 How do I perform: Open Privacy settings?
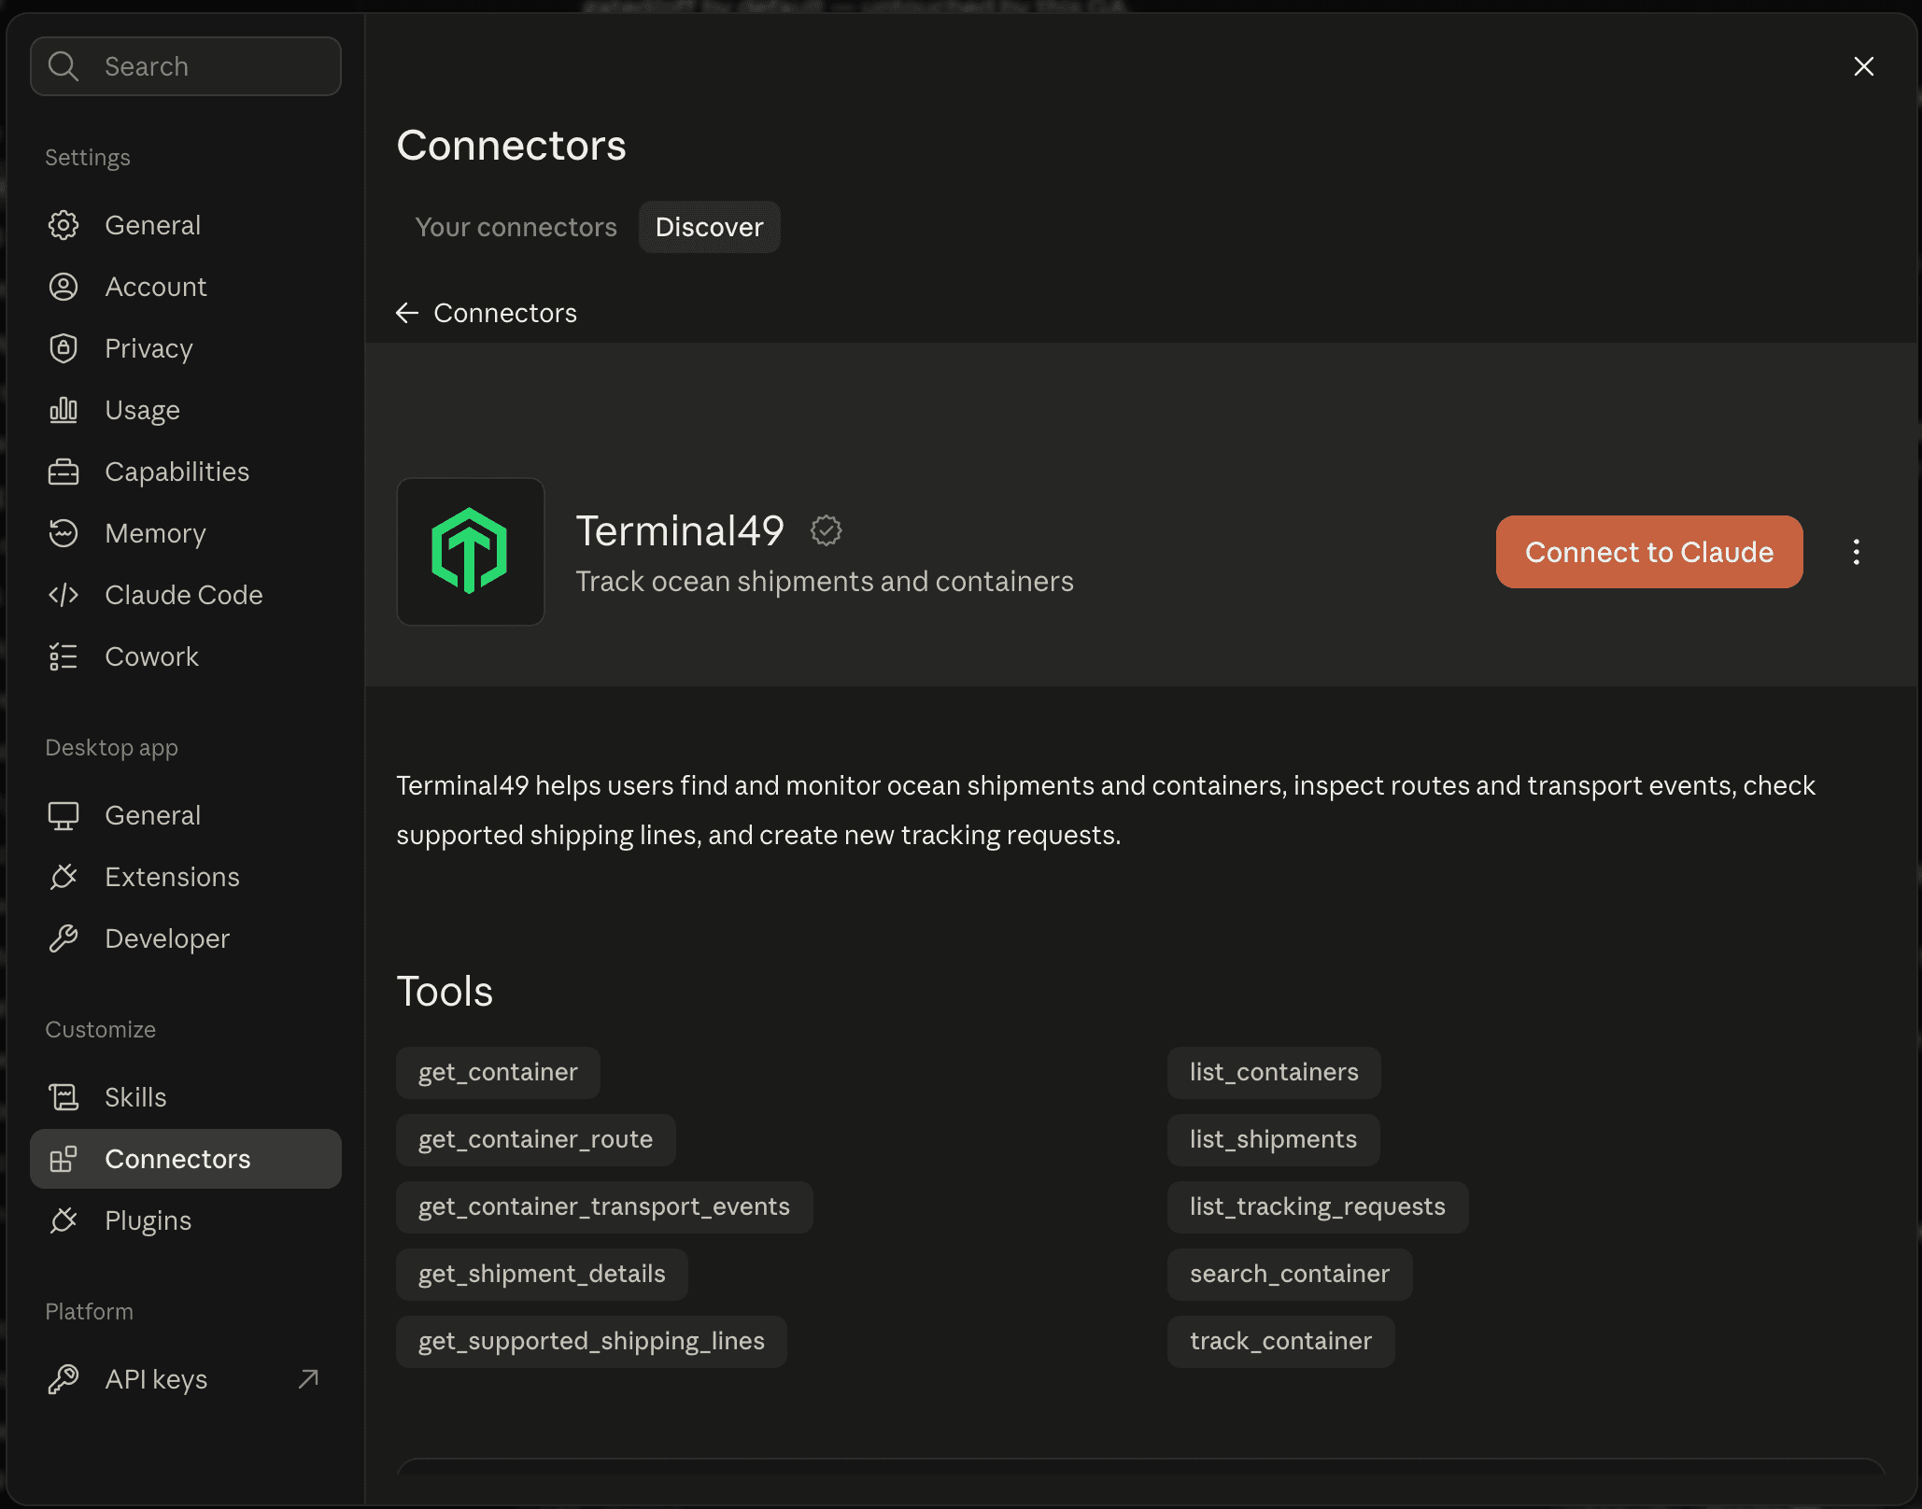click(x=186, y=348)
